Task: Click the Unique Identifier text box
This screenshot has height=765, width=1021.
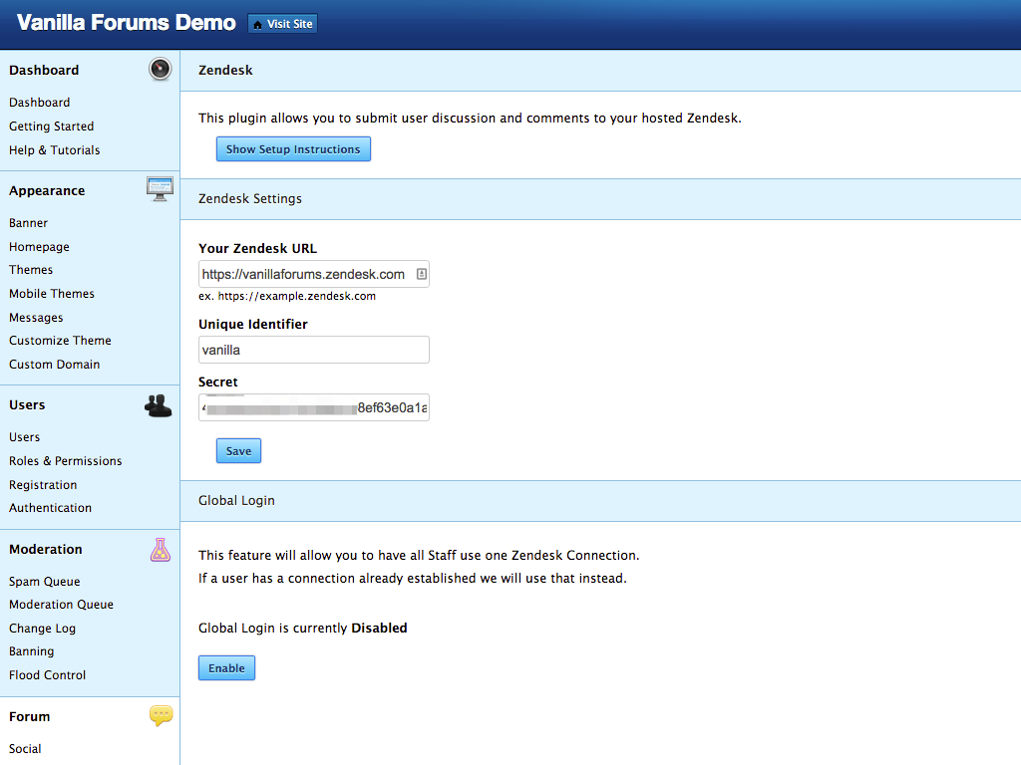Action: click(313, 350)
